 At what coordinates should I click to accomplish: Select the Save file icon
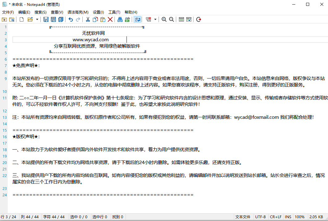[46, 19]
